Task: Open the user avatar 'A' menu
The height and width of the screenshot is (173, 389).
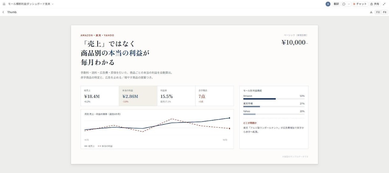Action: [x=328, y=4]
